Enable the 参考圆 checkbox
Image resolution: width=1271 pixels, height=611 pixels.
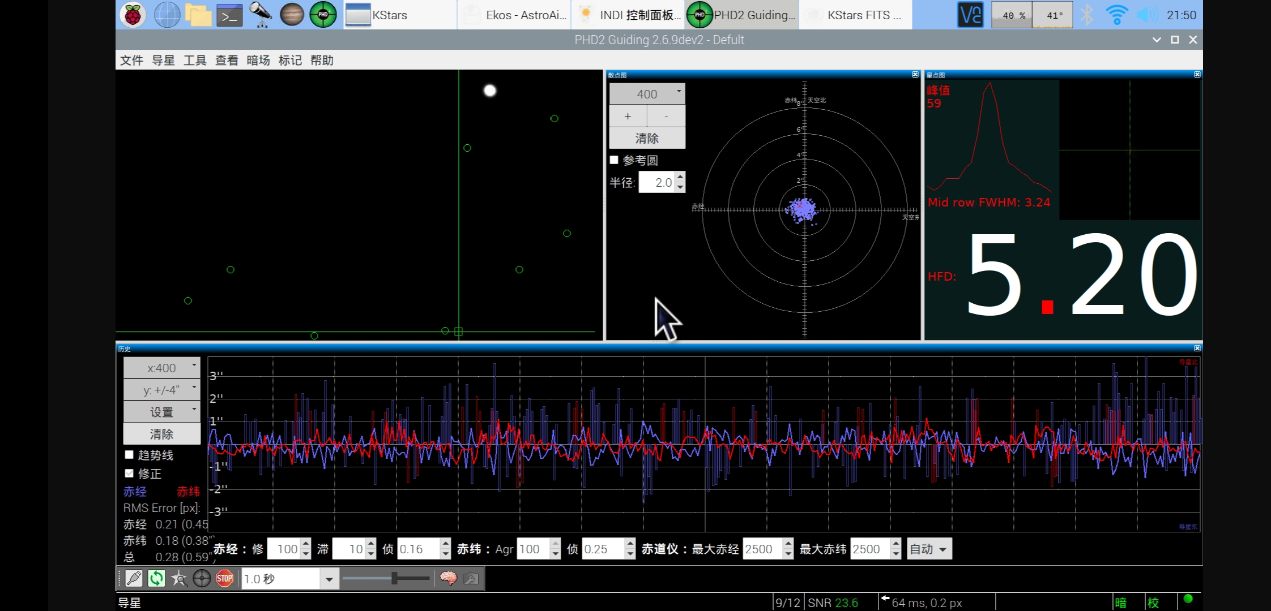pos(614,160)
